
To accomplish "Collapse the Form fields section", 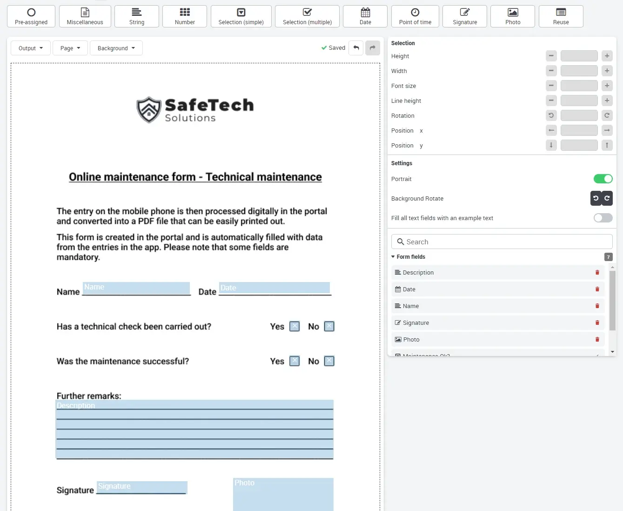I will (x=393, y=256).
